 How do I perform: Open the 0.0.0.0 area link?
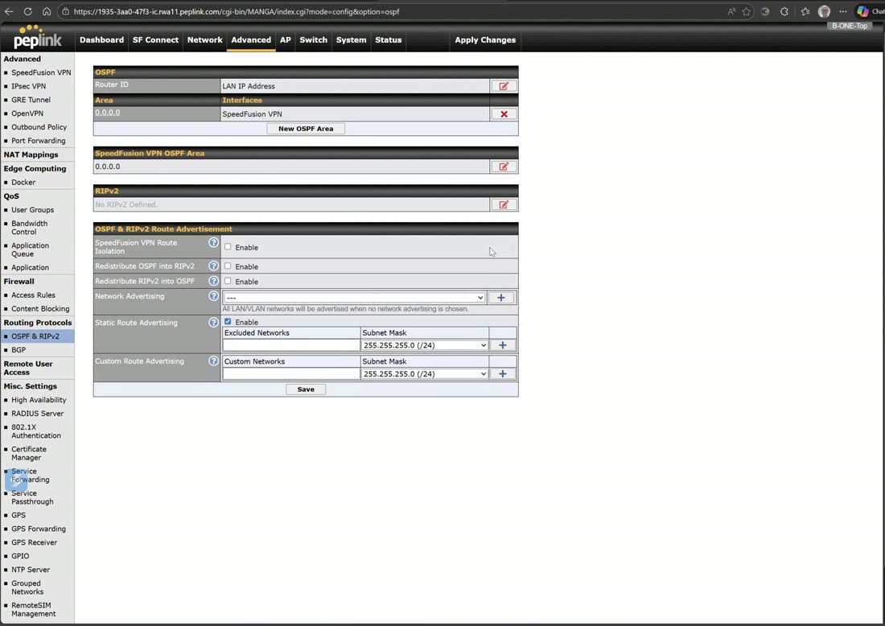(107, 113)
